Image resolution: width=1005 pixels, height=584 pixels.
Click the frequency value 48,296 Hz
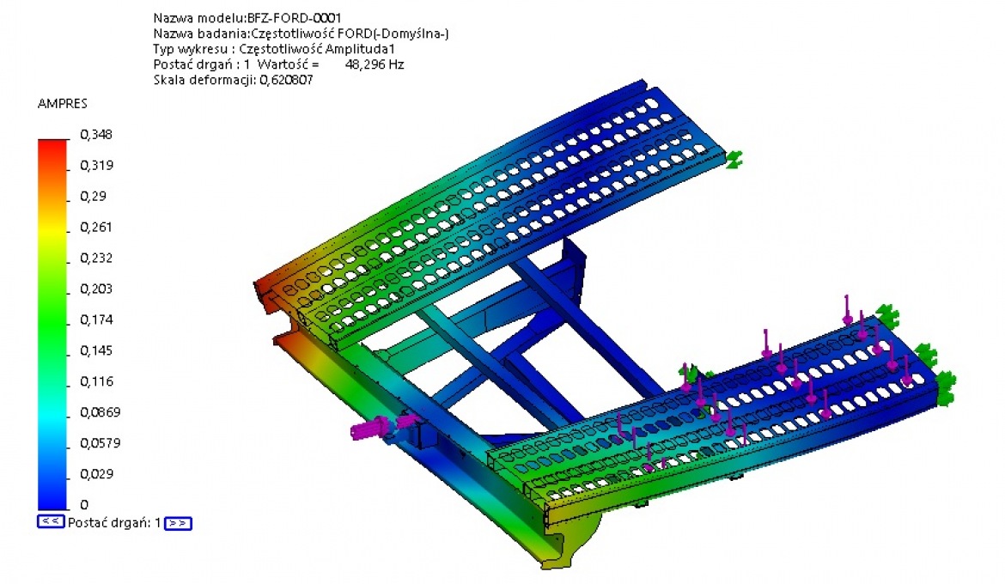tap(374, 64)
